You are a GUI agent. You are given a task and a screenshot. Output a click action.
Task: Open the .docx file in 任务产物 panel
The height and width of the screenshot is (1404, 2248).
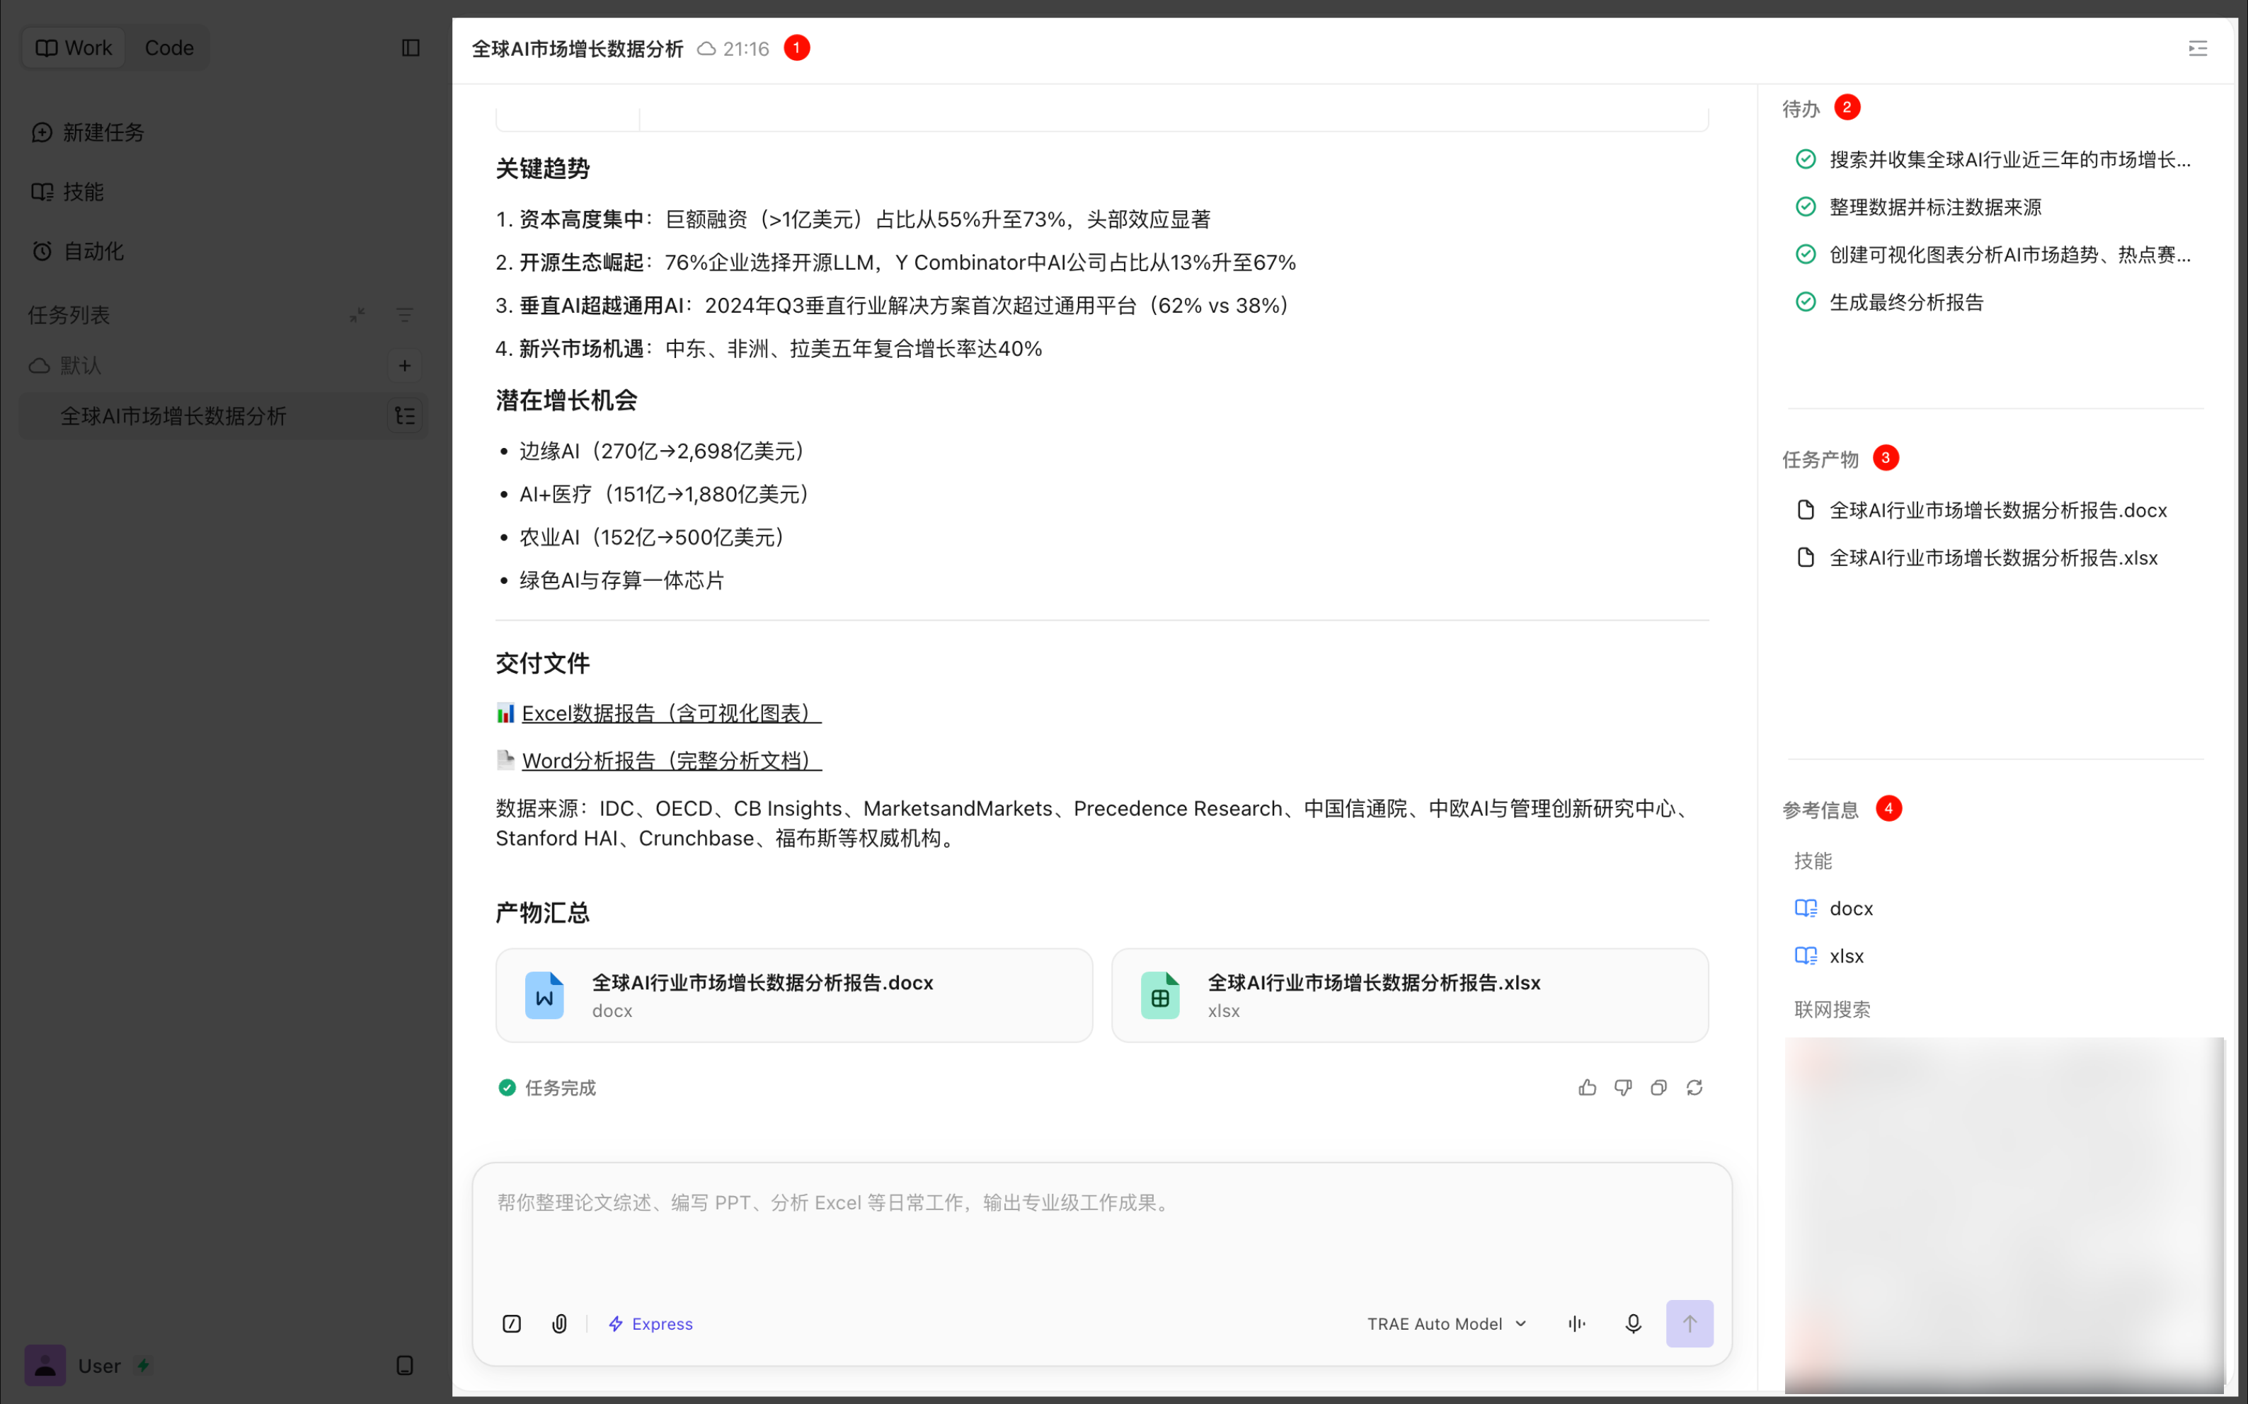point(1981,510)
